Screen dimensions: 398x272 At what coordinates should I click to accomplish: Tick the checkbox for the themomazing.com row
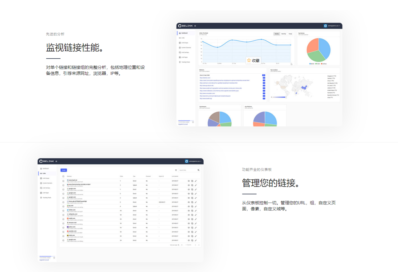(x=63, y=185)
